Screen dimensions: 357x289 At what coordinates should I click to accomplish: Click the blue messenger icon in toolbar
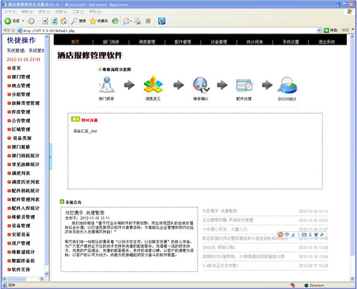tap(162, 21)
